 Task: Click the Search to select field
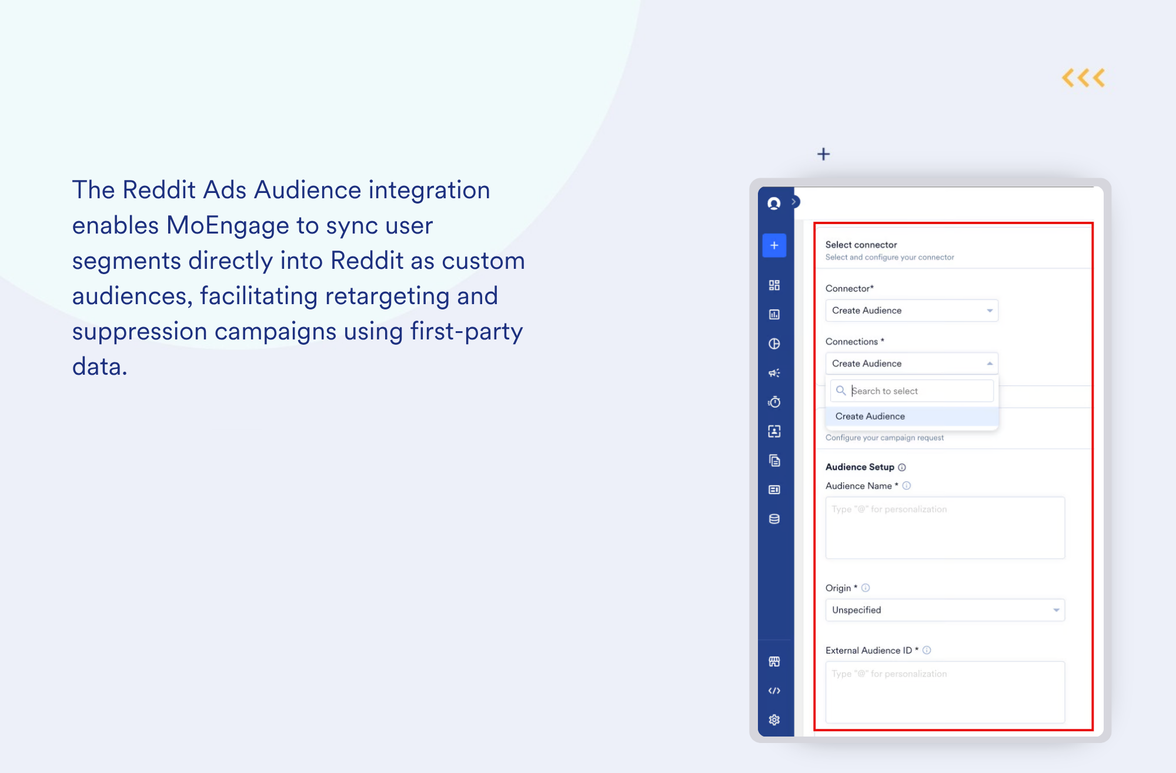[912, 391]
